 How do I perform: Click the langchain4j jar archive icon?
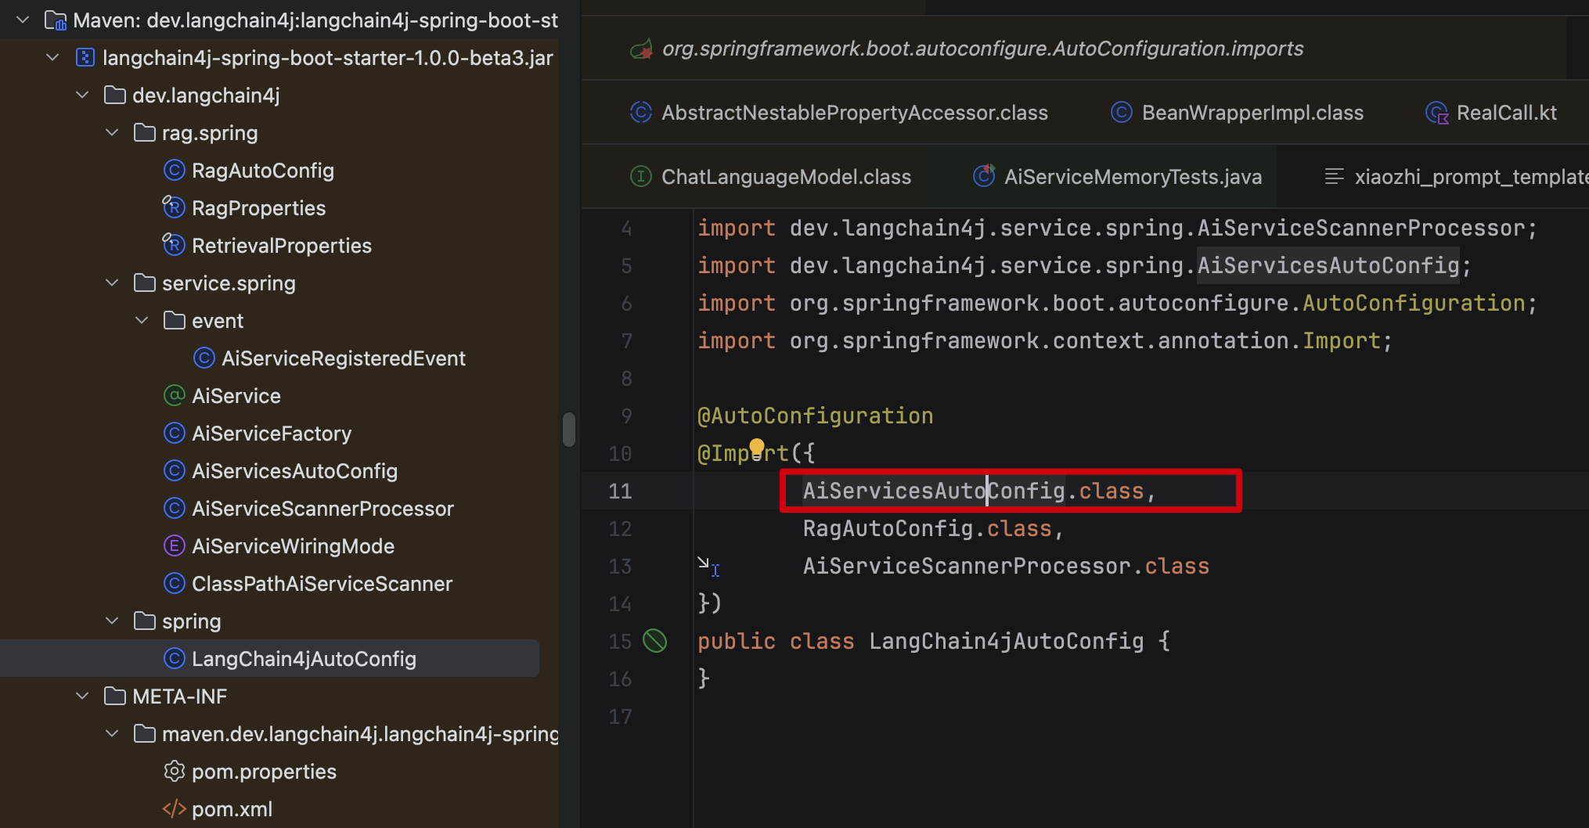[x=85, y=57]
